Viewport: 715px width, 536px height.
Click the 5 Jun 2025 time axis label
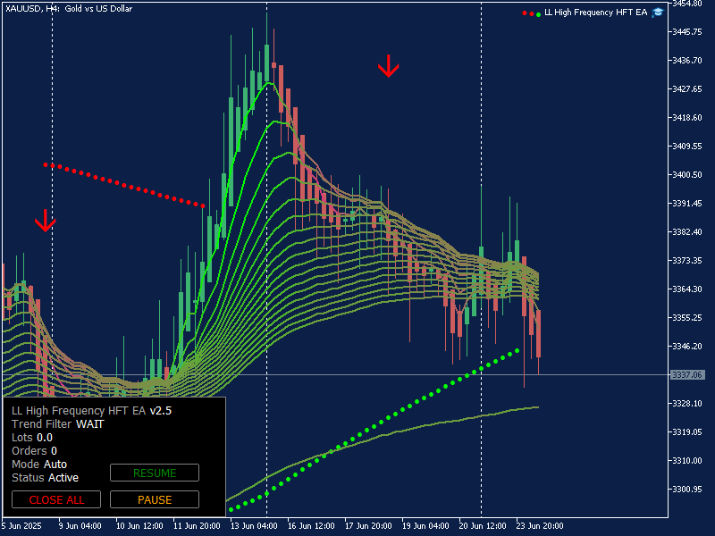point(21,525)
